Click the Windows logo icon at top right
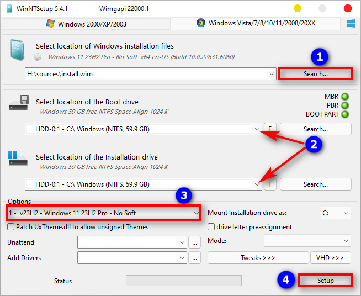The width and height of the screenshot is (361, 296). pyautogui.click(x=351, y=24)
